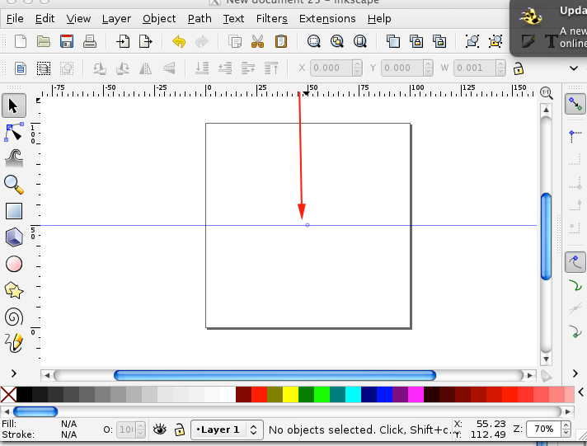The image size is (587, 446).
Task: Click the Cut scissors icon
Action: [x=257, y=41]
